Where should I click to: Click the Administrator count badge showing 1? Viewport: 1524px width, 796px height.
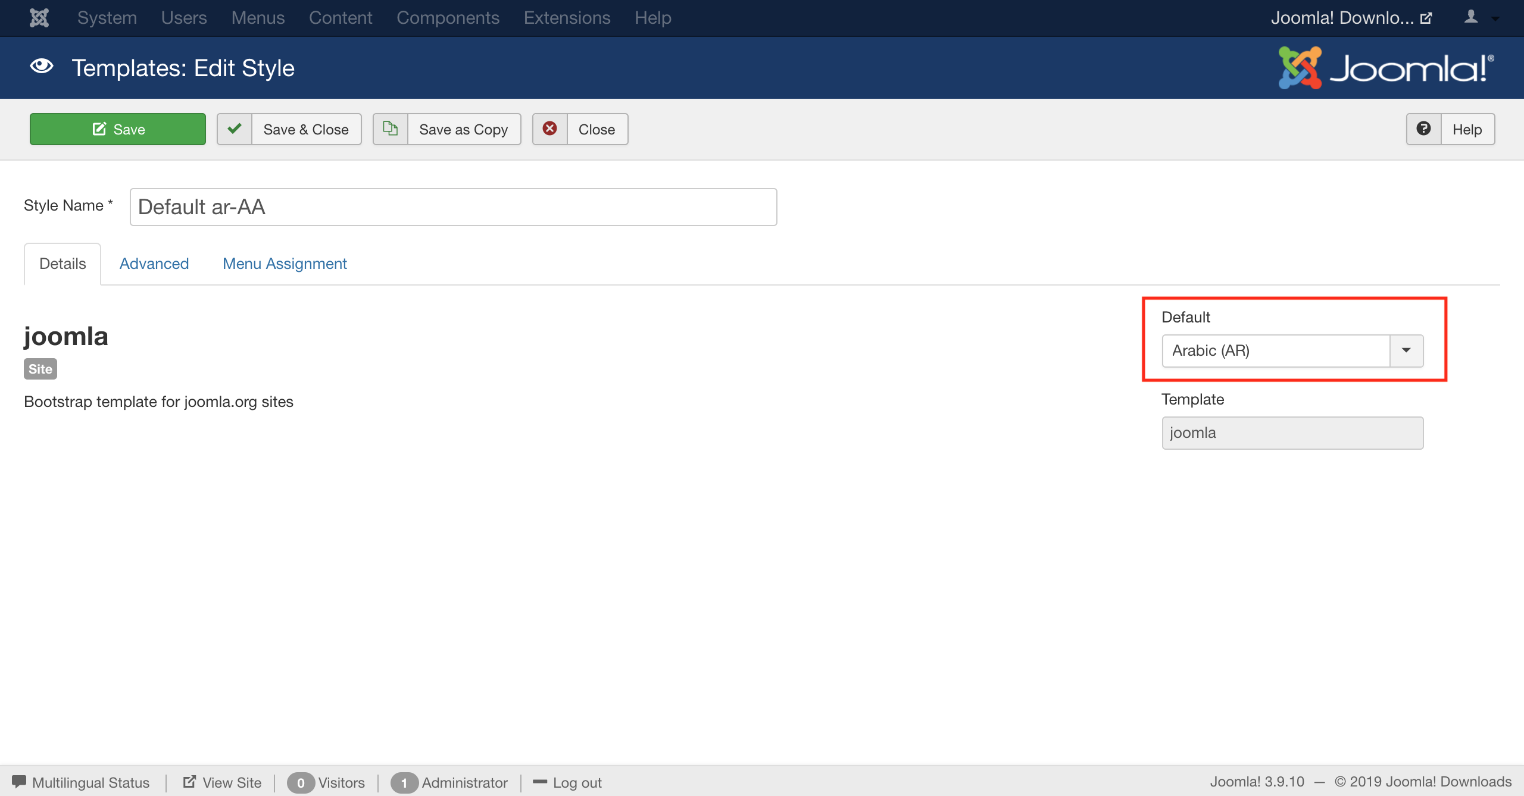[404, 783]
